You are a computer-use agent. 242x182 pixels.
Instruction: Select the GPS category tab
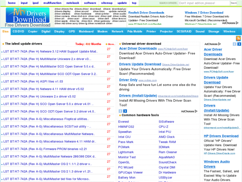[72, 31]
